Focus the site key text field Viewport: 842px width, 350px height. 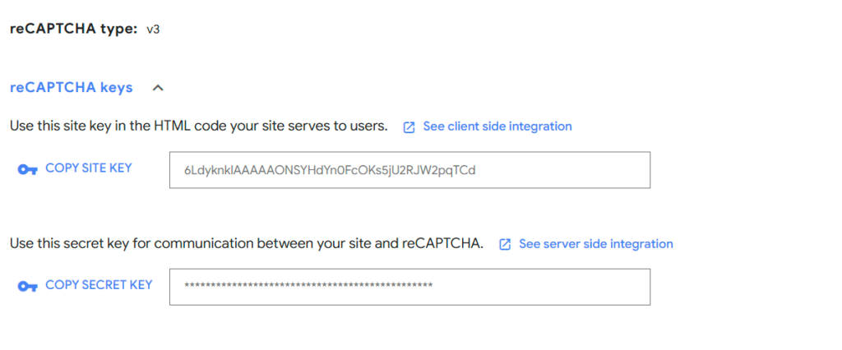(x=409, y=170)
